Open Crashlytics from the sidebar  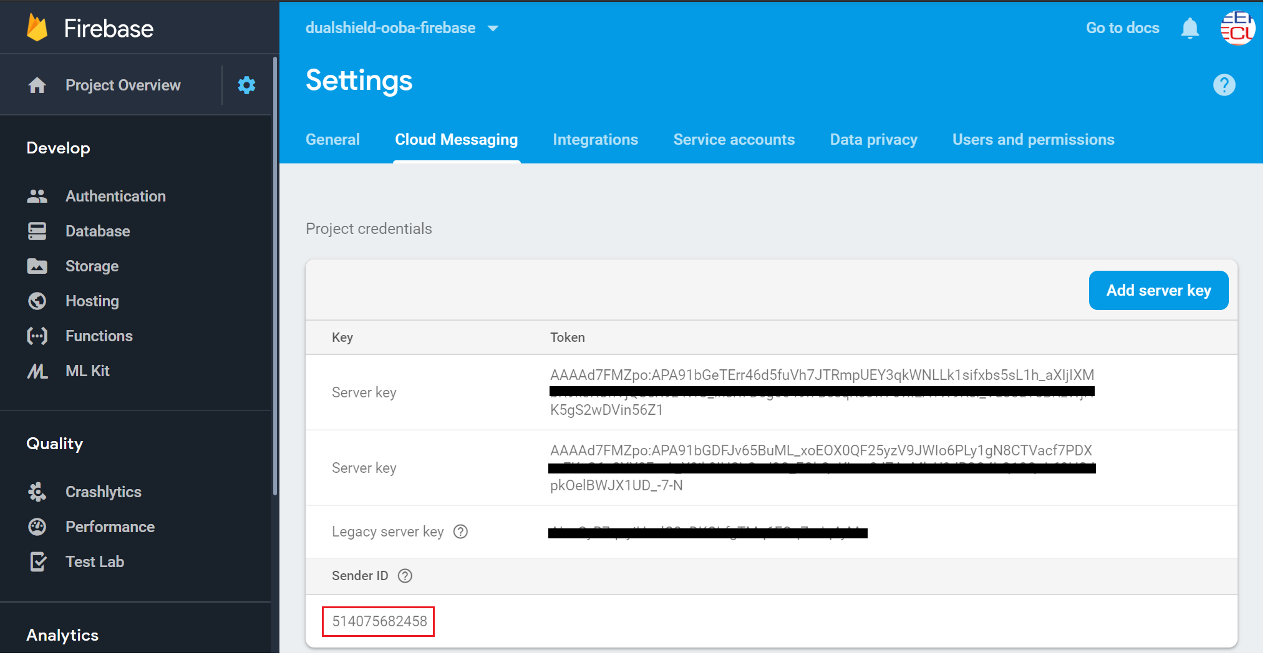tap(103, 492)
